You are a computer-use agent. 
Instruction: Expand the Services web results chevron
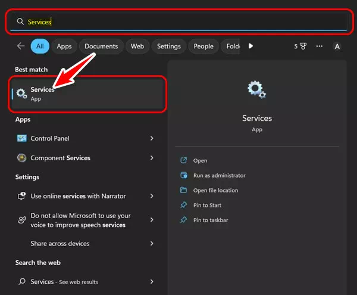point(152,282)
